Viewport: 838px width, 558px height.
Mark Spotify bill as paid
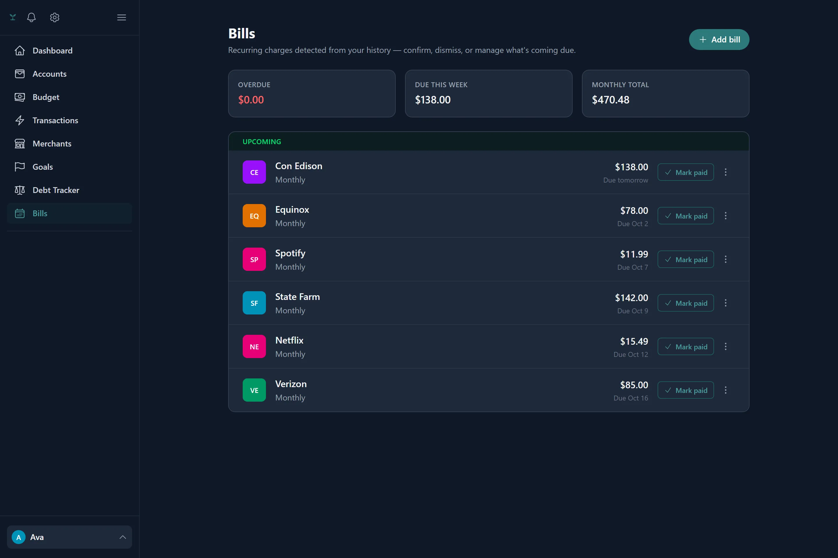click(x=686, y=260)
